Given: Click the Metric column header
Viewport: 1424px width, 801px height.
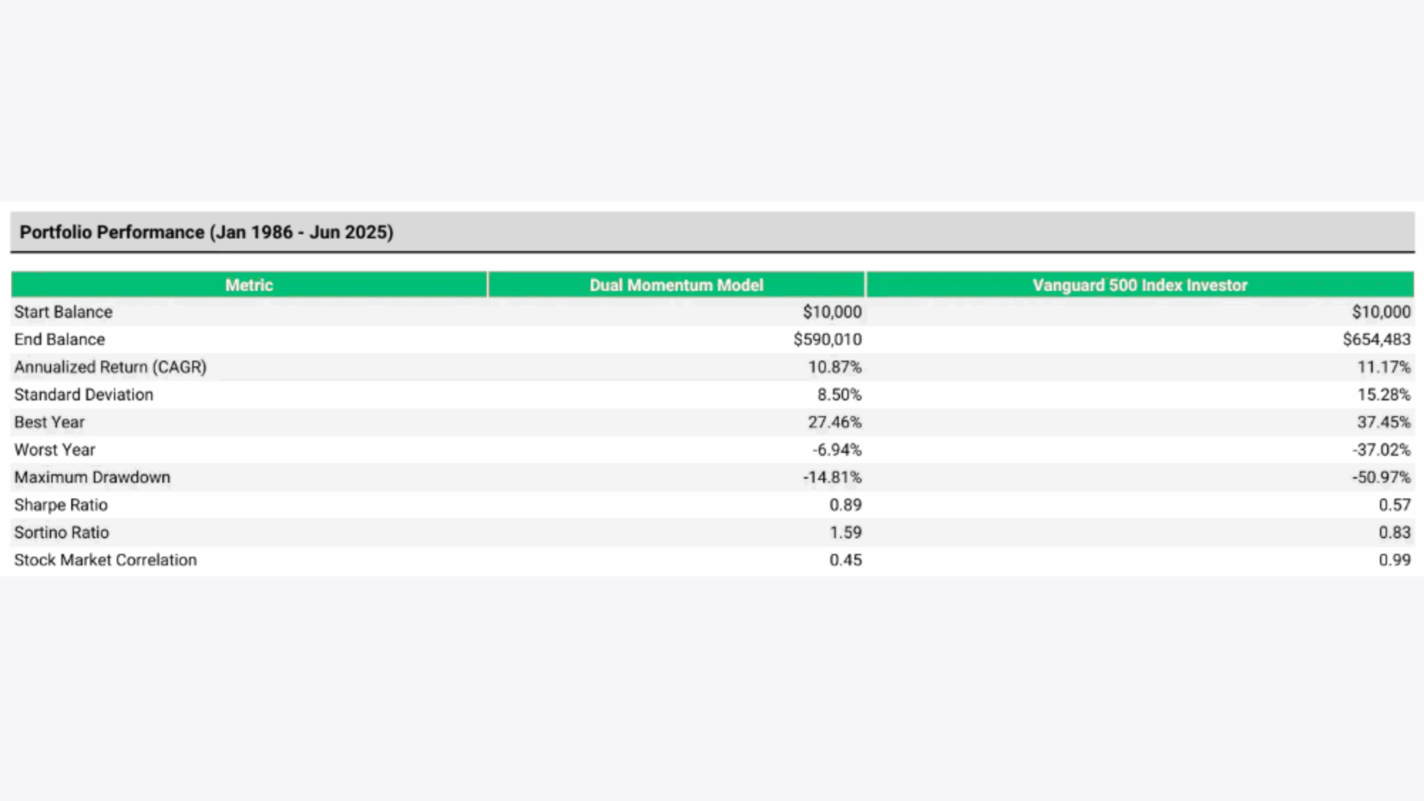Looking at the screenshot, I should coord(249,285).
